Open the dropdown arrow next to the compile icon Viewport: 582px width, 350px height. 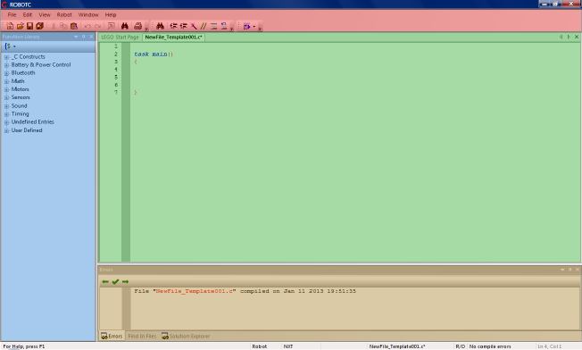click(x=254, y=27)
